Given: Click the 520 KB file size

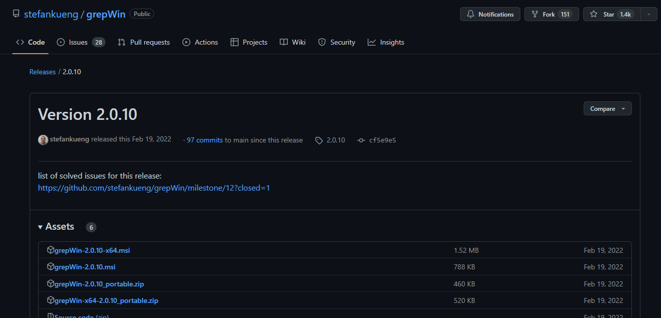Looking at the screenshot, I should (464, 300).
